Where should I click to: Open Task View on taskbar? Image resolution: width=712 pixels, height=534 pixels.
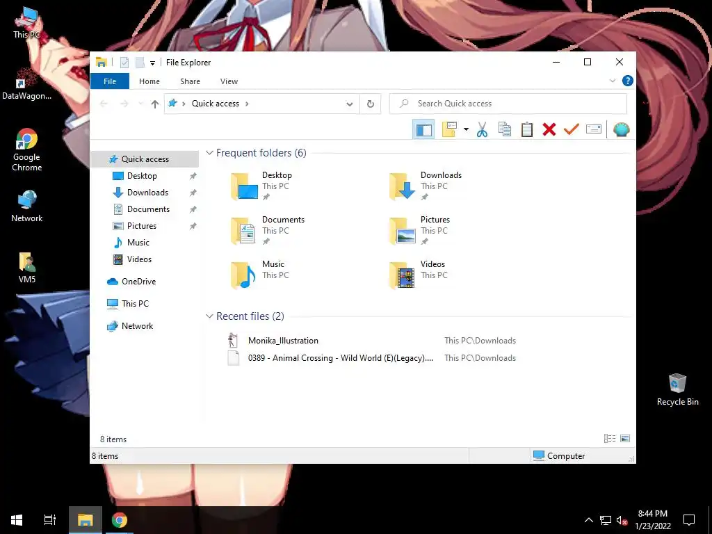click(49, 520)
